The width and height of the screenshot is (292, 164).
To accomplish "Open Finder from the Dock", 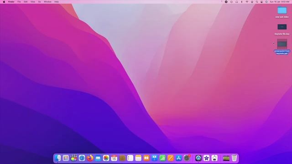I will 58,158.
